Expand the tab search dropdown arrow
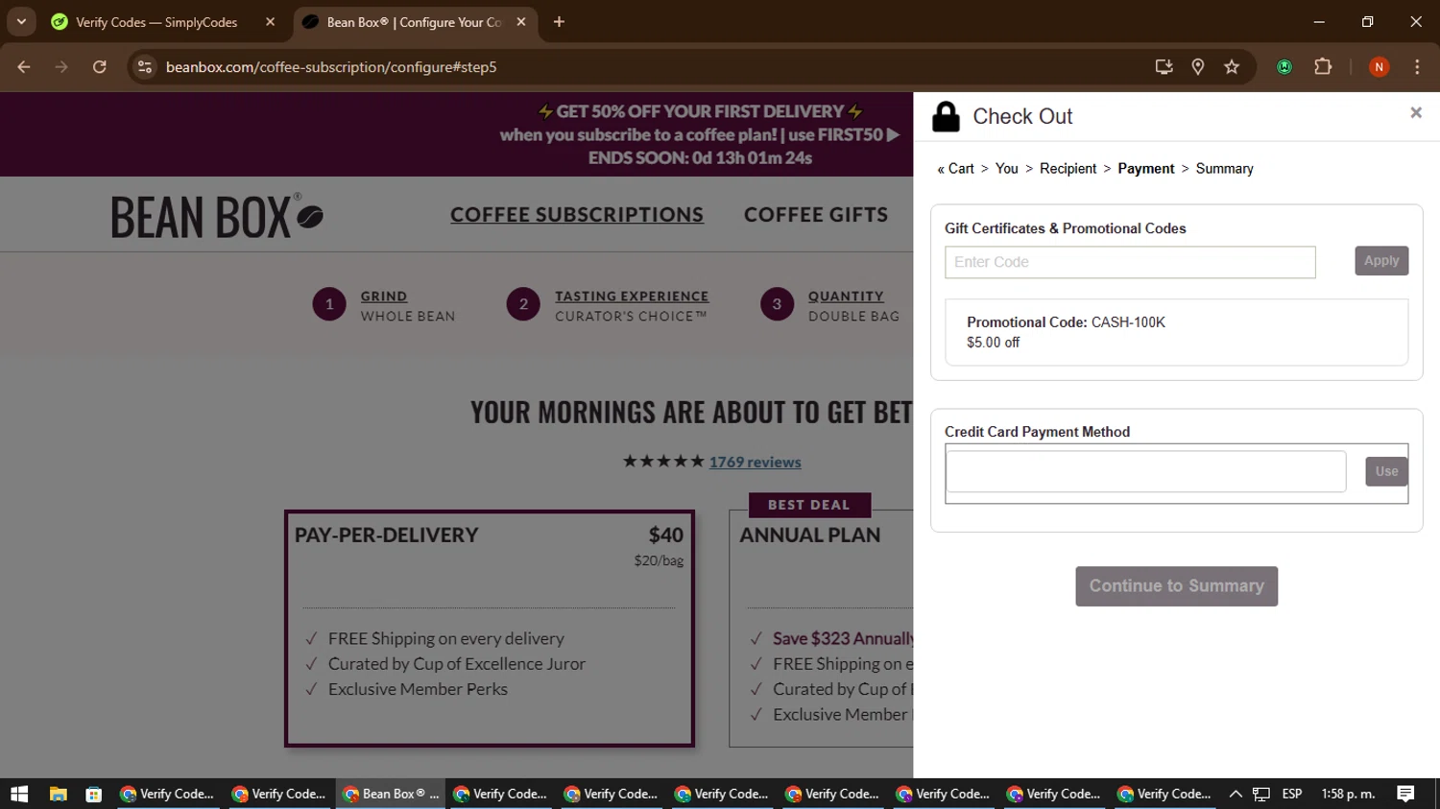Image resolution: width=1440 pixels, height=809 pixels. click(21, 22)
